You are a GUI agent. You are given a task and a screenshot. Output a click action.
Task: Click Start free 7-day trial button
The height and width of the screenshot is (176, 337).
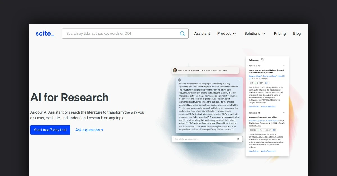50,130
